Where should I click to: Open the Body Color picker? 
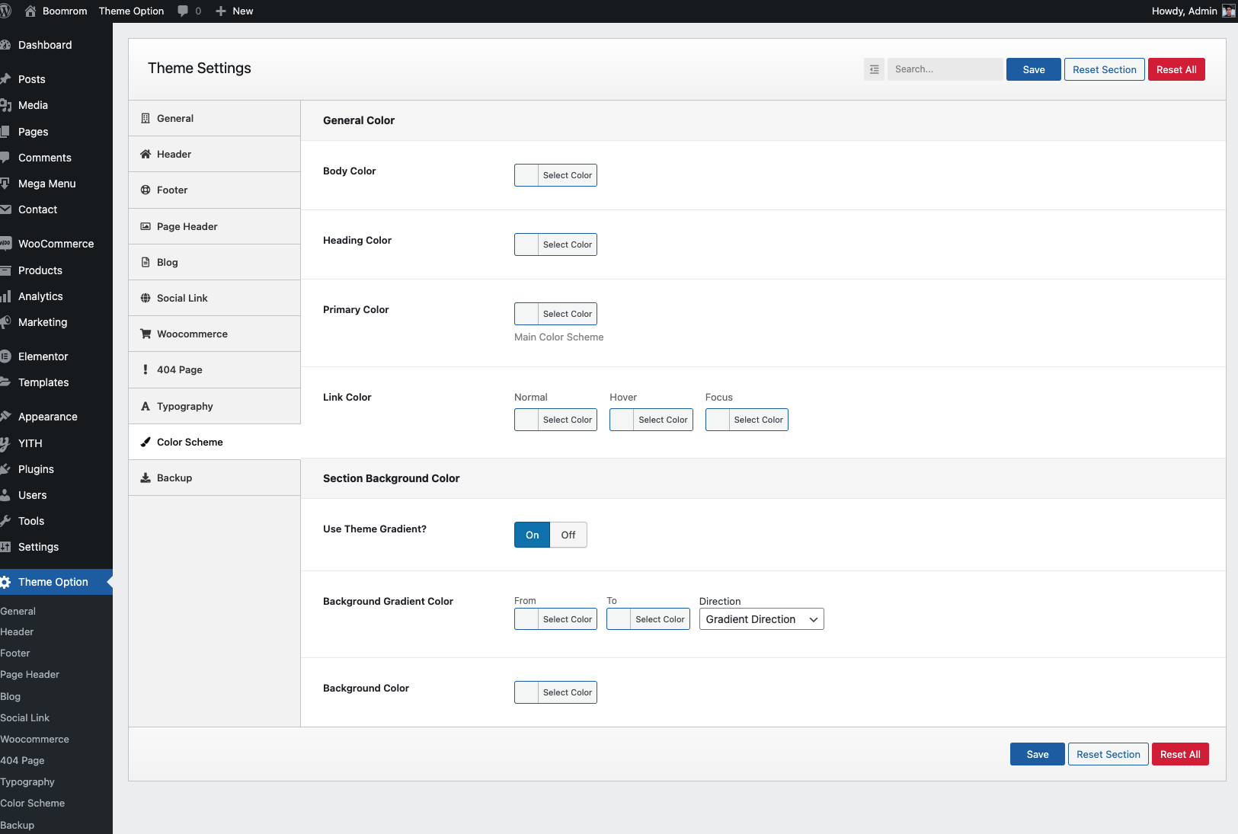coord(555,175)
